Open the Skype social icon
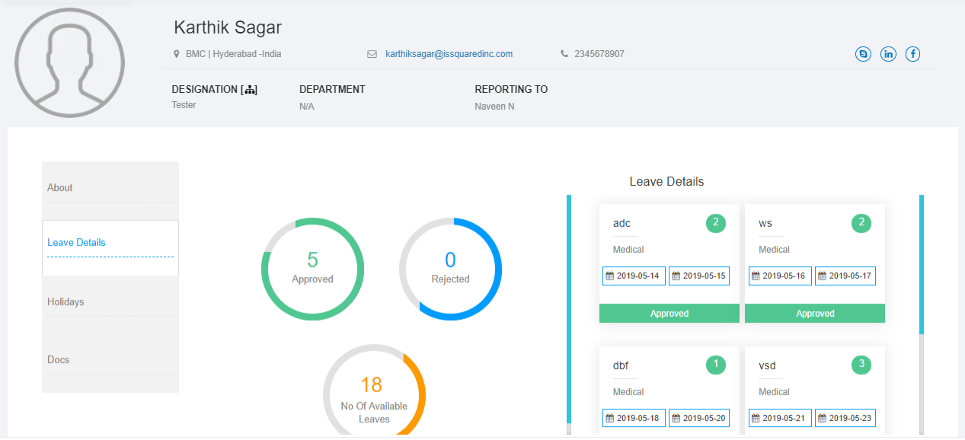This screenshot has height=440, width=965. (863, 54)
